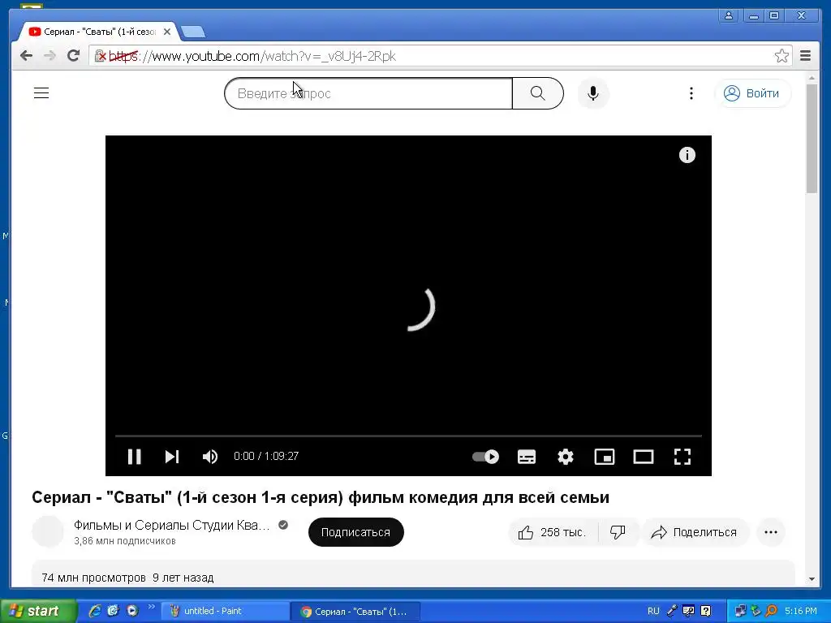The width and height of the screenshot is (831, 623).
Task: Click the video info card icon
Action: (687, 155)
